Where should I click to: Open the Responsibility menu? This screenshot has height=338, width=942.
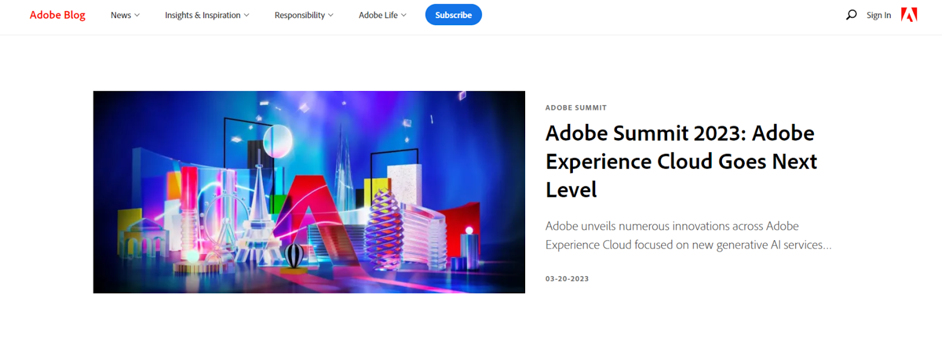304,15
